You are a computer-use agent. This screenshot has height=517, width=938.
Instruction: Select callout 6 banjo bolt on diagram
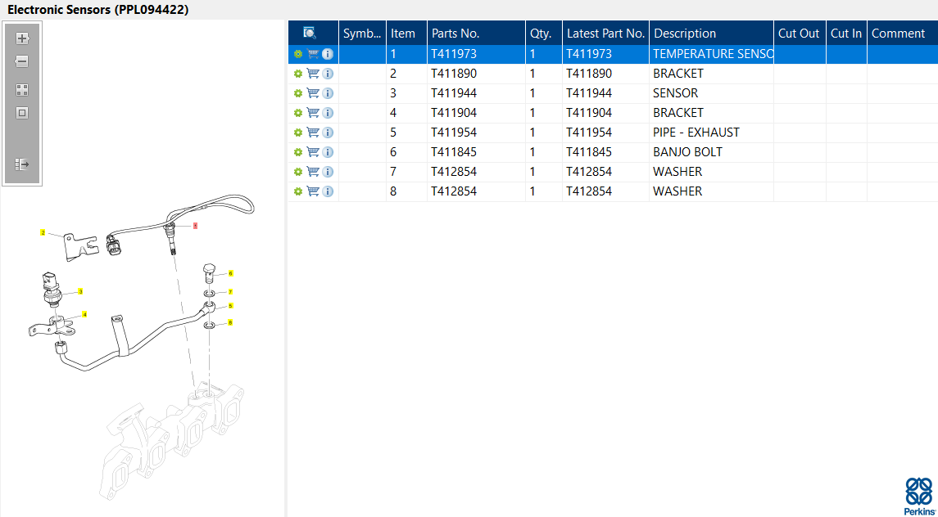pos(230,273)
